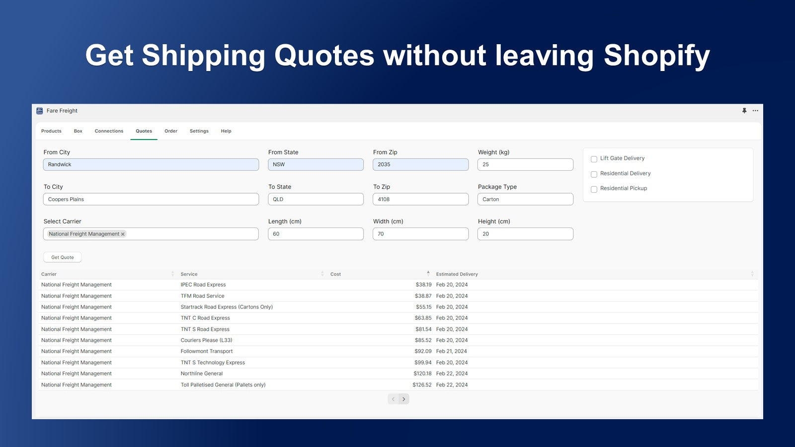The height and width of the screenshot is (447, 795).
Task: Focus the From State field
Action: [x=316, y=164]
